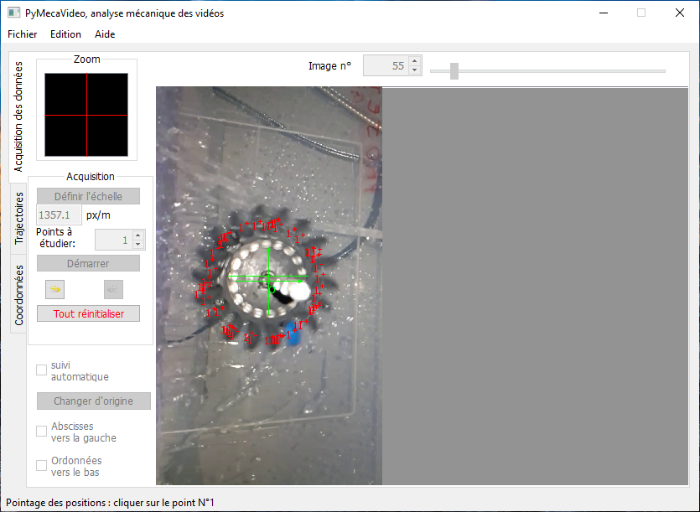Click the Changer d'origine button
This screenshot has width=700, height=512.
tap(93, 401)
